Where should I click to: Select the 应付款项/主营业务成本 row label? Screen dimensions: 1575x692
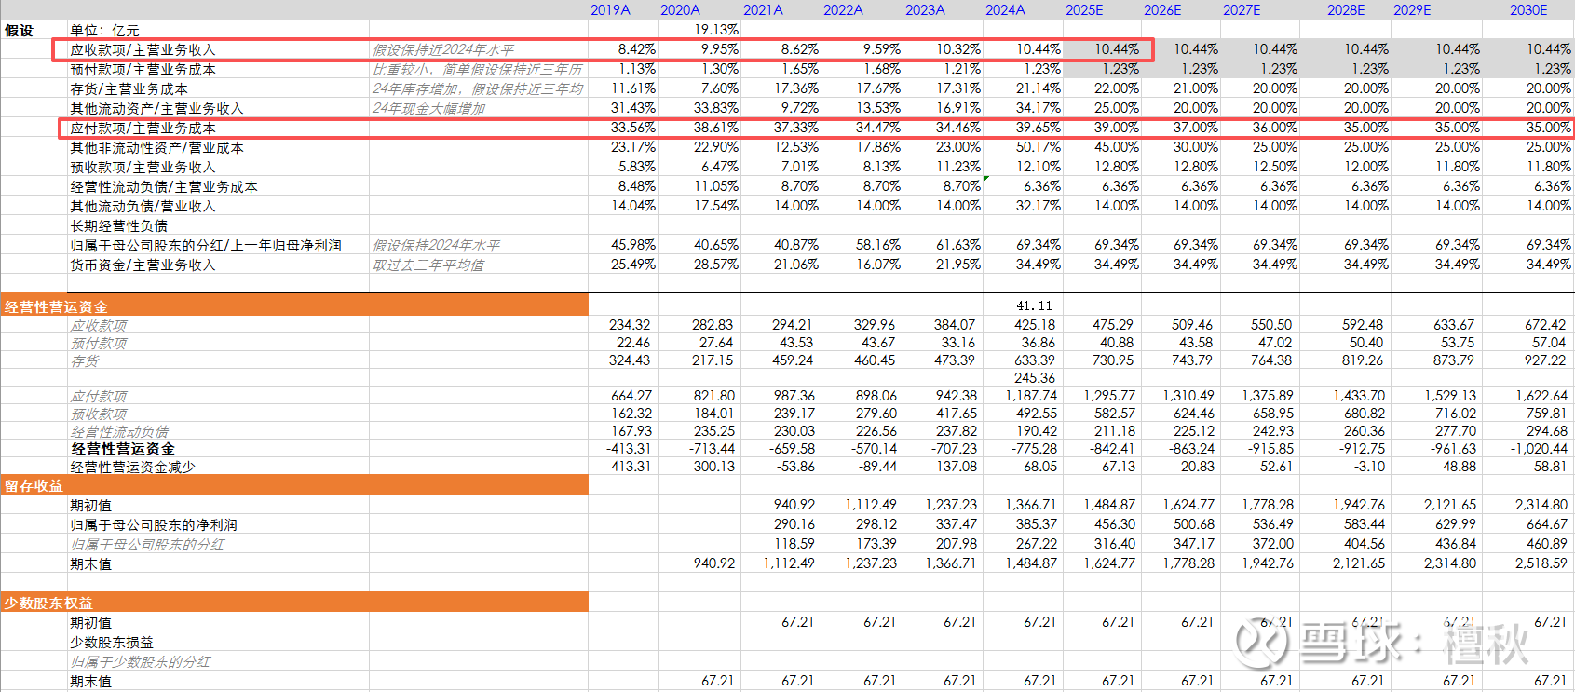[x=143, y=128]
